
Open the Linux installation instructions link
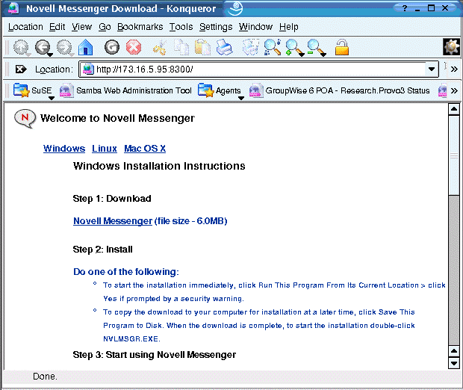[104, 149]
